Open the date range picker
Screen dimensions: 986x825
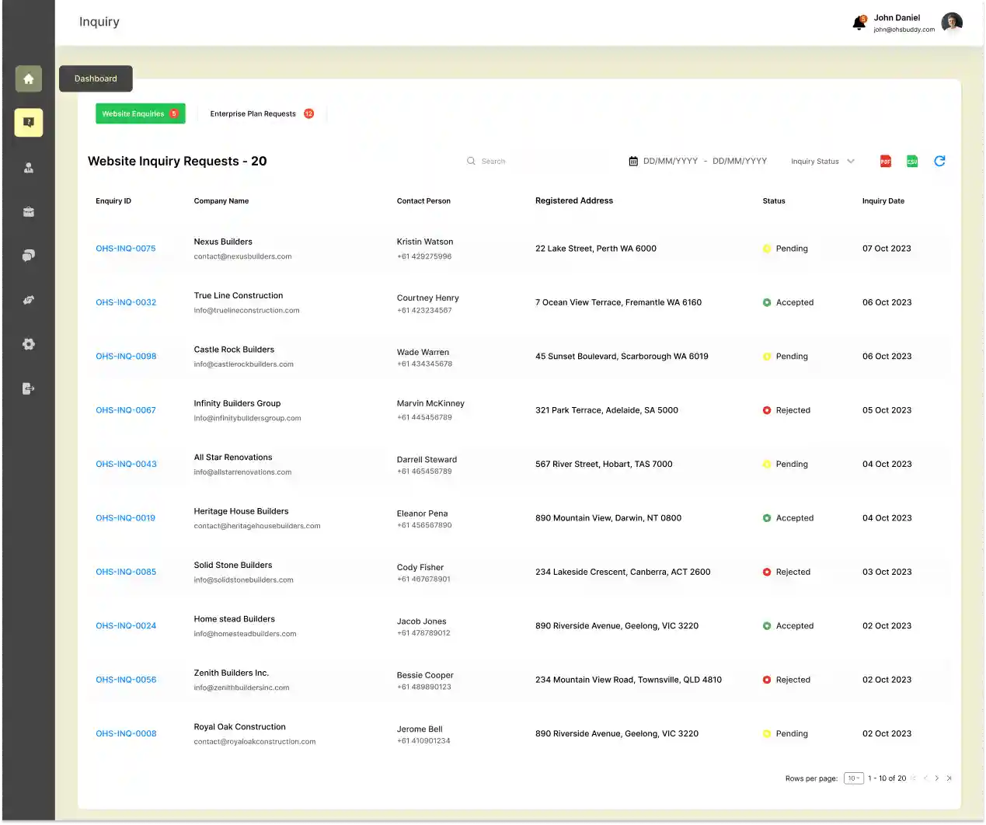tap(697, 162)
